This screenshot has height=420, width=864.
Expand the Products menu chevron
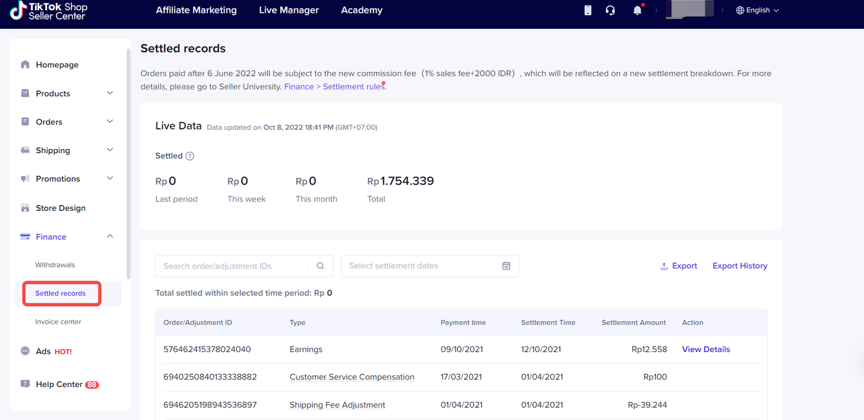click(110, 93)
